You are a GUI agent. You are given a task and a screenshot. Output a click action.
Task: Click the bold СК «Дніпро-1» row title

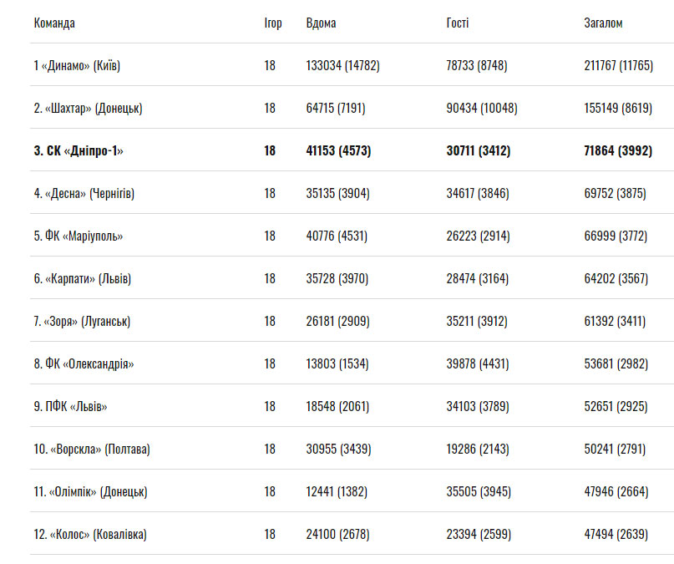coord(79,150)
